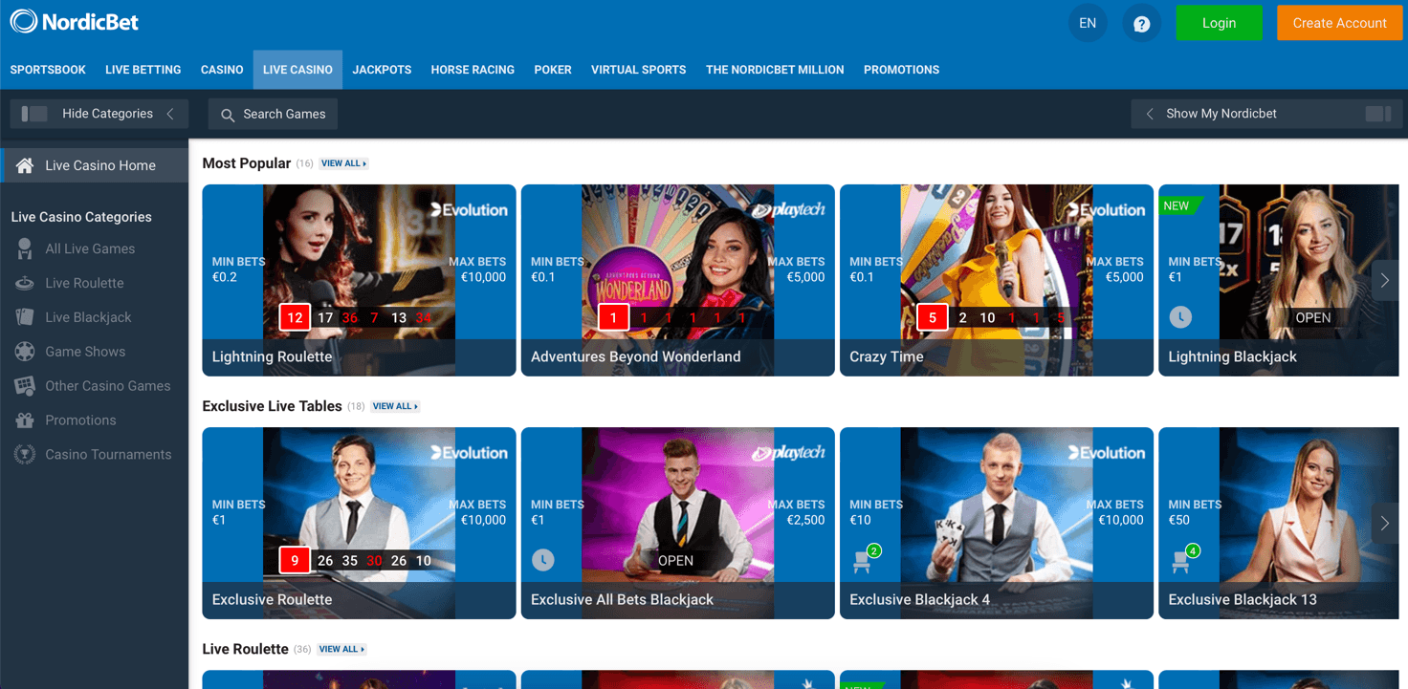
Task: Click the search magnifier icon
Action: [x=228, y=115]
